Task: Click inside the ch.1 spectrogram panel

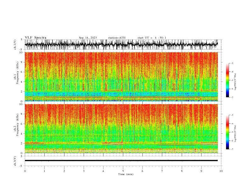Action: [x=121, y=77]
